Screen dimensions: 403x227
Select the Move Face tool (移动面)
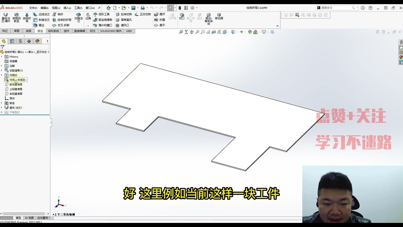[x=219, y=16]
